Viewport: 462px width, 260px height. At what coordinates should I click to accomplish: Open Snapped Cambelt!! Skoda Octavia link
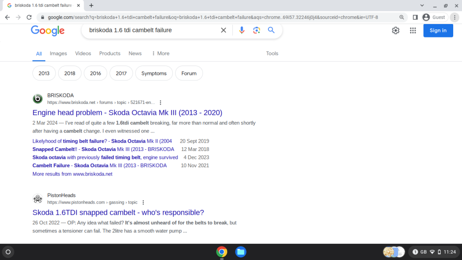pos(103,149)
